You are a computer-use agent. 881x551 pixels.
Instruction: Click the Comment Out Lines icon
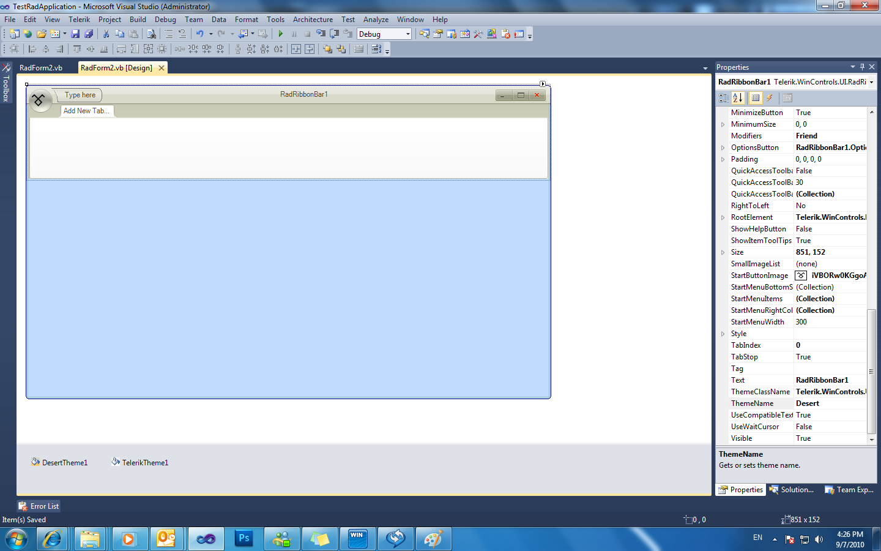(168, 34)
